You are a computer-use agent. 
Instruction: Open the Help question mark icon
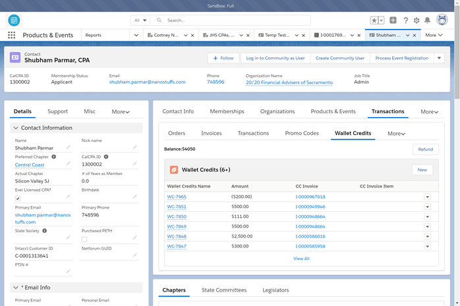pyautogui.click(x=405, y=20)
